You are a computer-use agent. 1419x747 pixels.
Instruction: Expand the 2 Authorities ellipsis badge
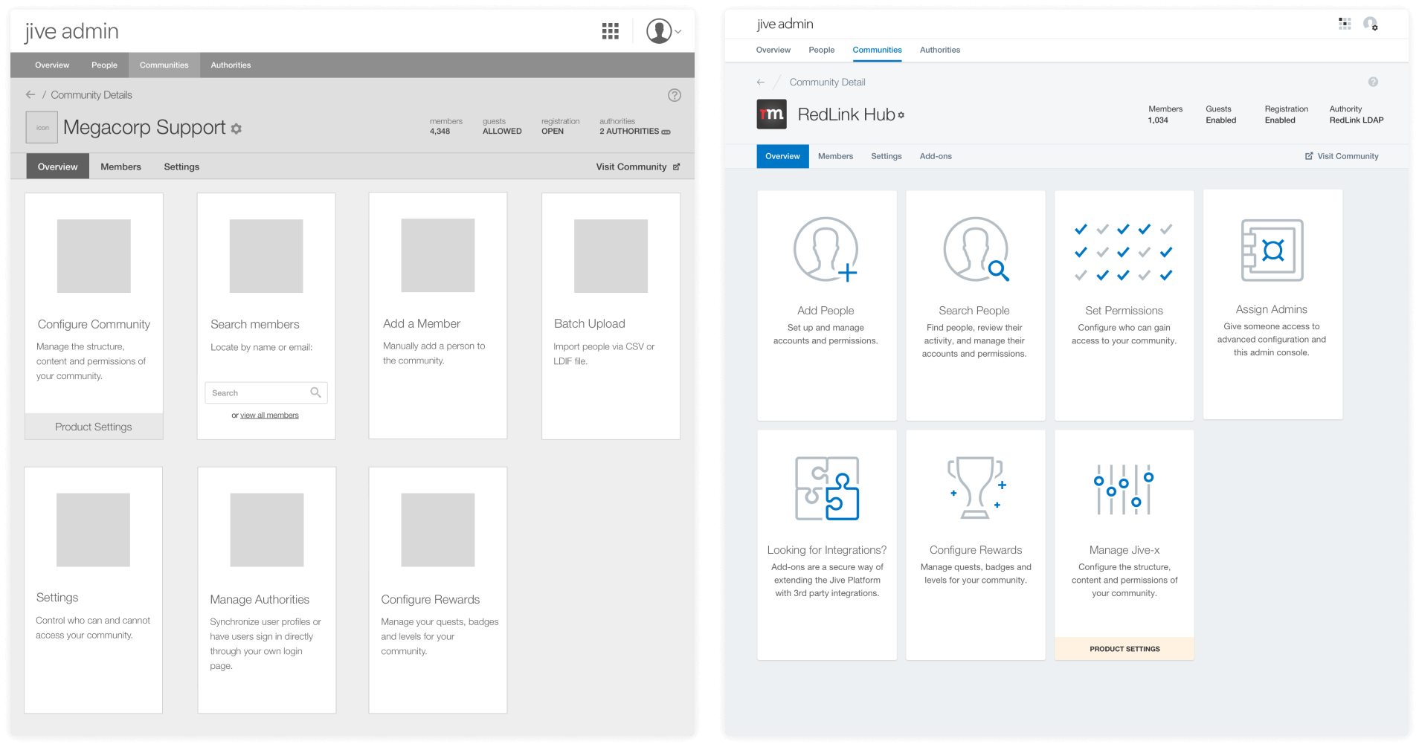[666, 132]
